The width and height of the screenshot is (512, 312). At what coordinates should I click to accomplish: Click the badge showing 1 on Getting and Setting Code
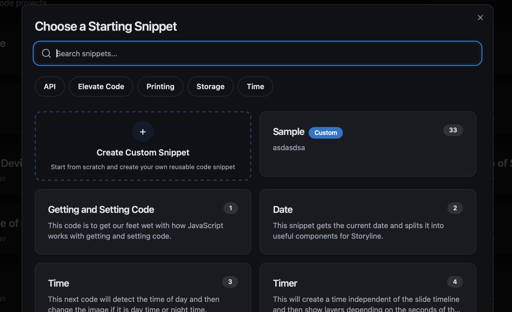click(x=231, y=208)
